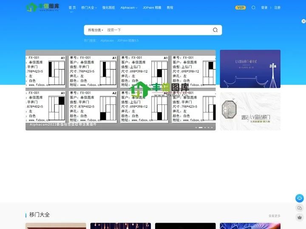This screenshot has height=229, width=306.
Task: Click Alphacam2023 carousel caption text
Action: click(x=63, y=124)
